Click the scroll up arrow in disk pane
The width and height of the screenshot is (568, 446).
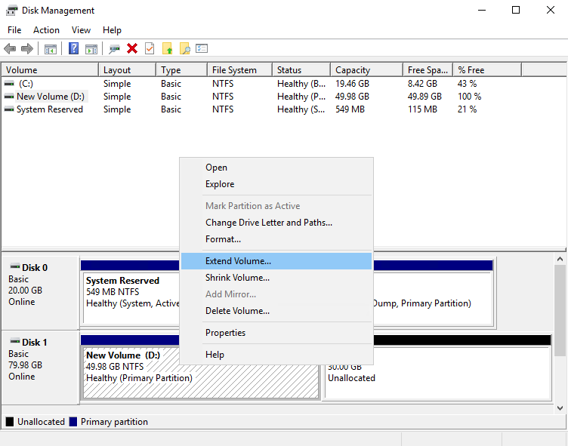[560, 259]
